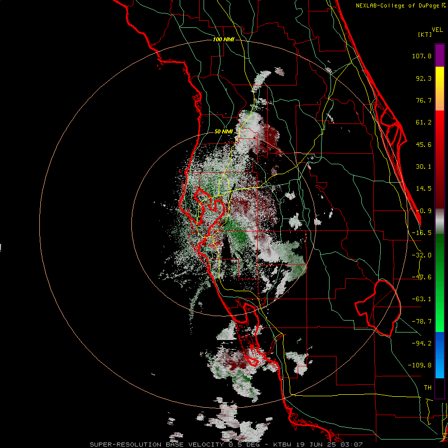Click the -94.2 velocity scale value
This screenshot has height=448, width=448.
click(x=422, y=343)
